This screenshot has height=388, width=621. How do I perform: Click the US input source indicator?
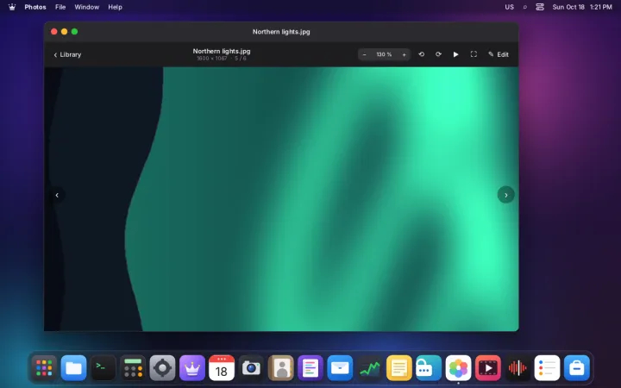point(510,7)
